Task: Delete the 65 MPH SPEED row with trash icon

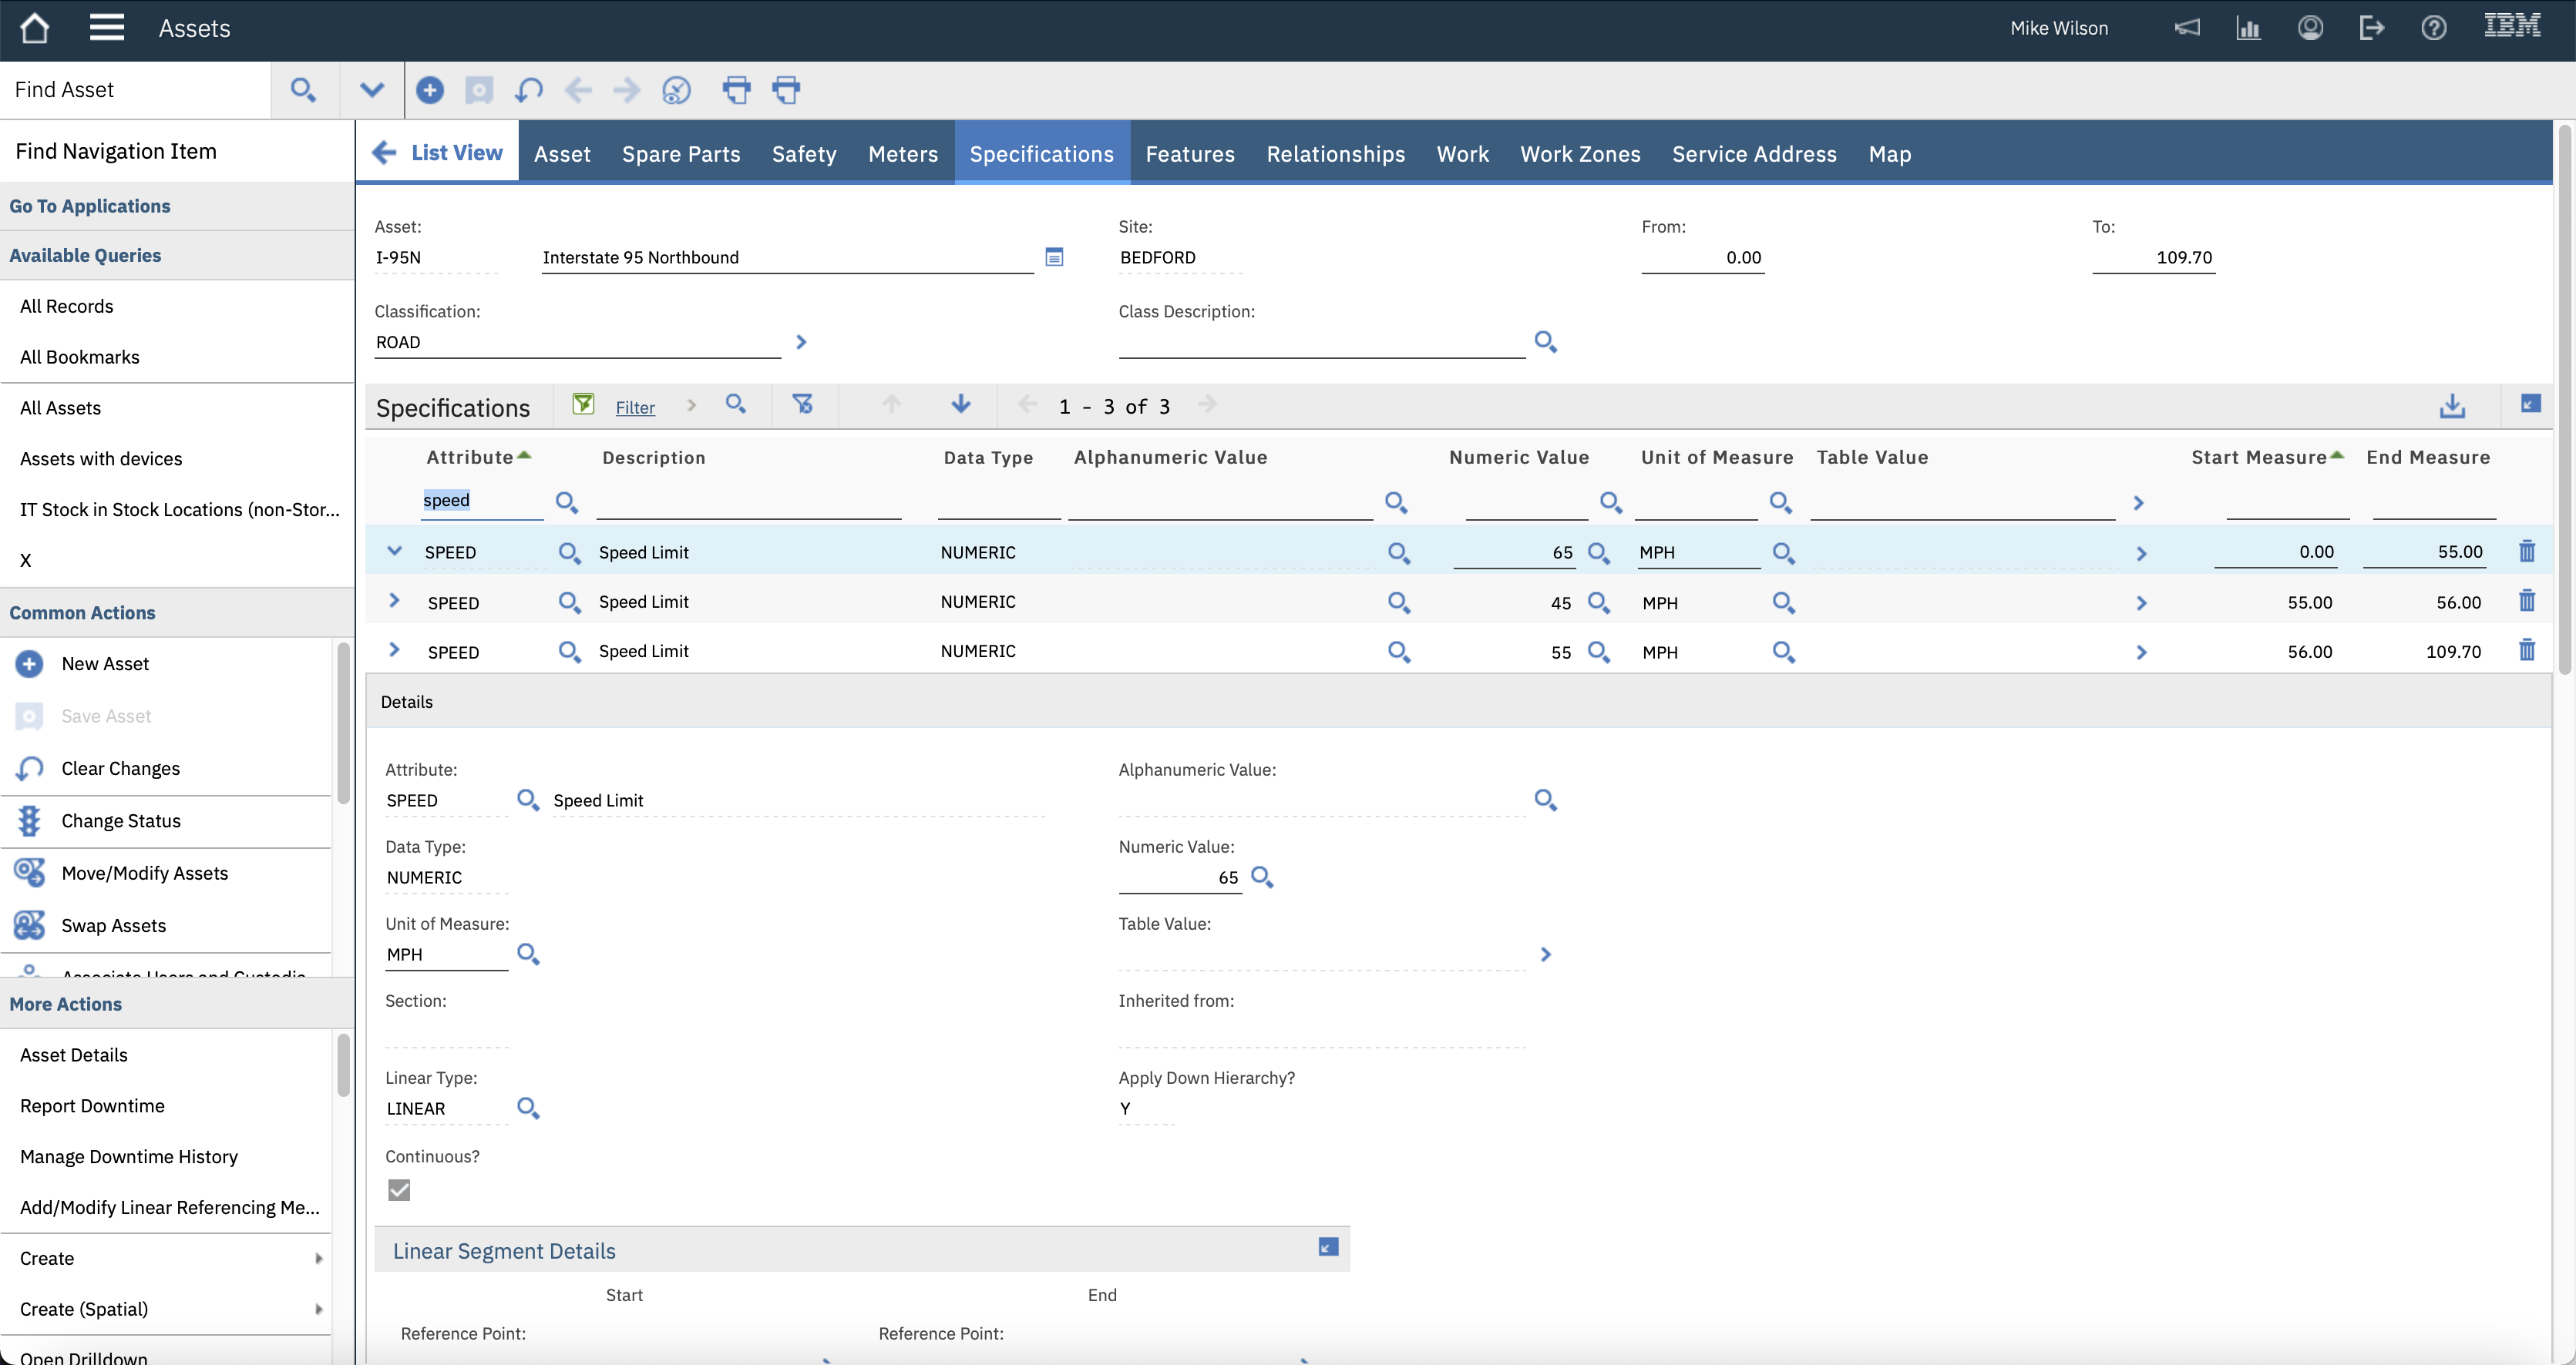Action: 2528,551
